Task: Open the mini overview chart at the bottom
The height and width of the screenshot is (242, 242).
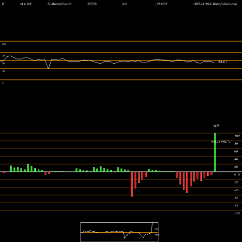Action: click(x=120, y=232)
